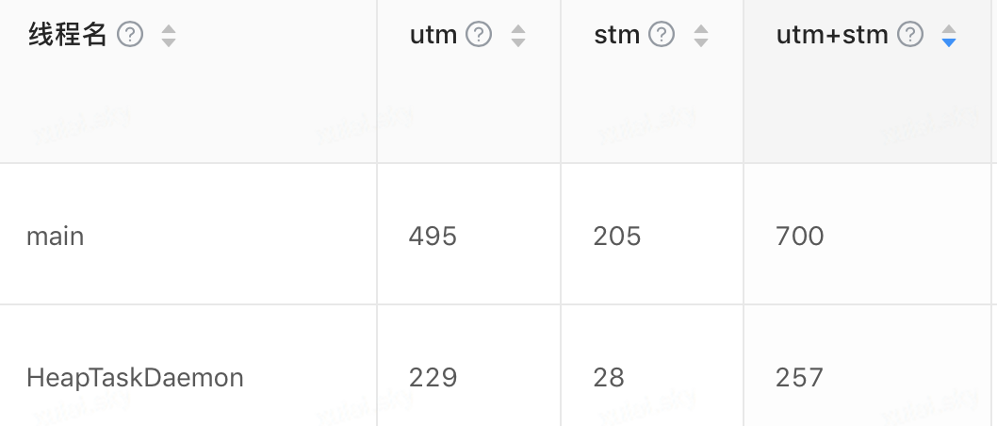Toggle sort arrows on utm+stm column

point(949,36)
